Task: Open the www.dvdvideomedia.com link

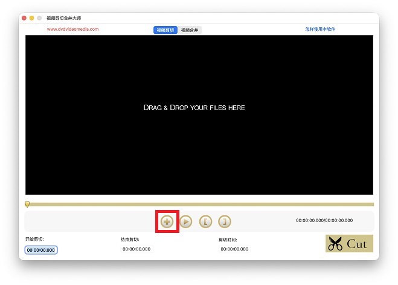Action: [x=72, y=29]
